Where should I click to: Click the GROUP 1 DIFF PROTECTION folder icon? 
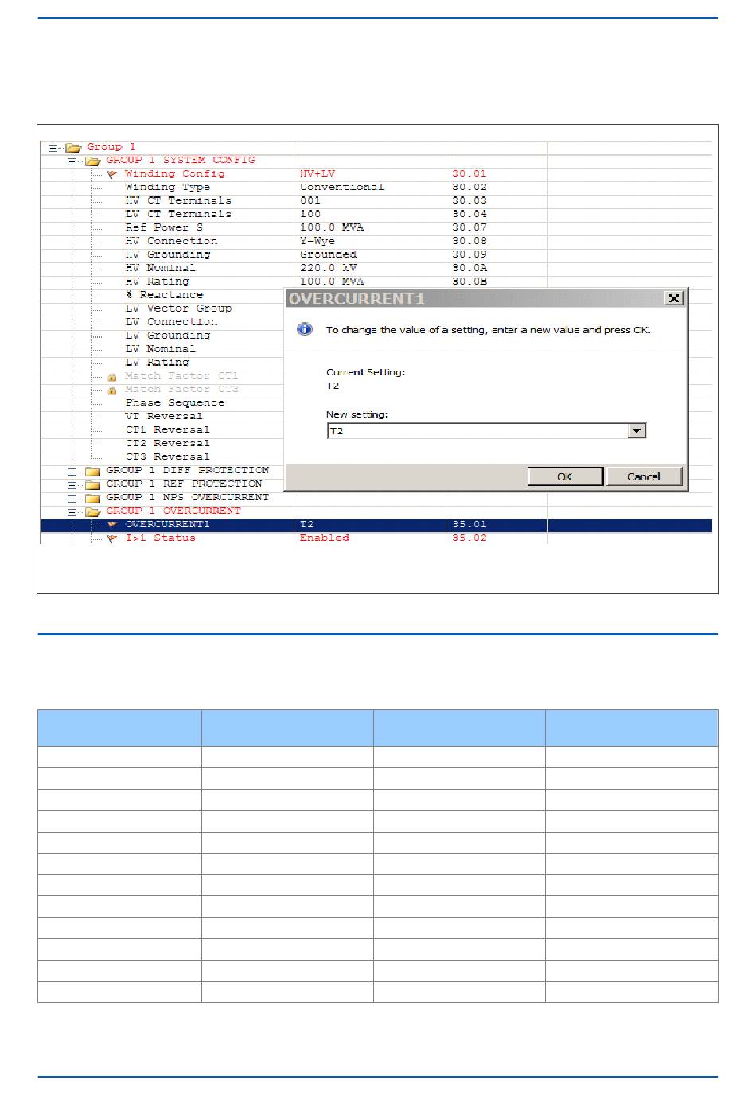[x=93, y=471]
